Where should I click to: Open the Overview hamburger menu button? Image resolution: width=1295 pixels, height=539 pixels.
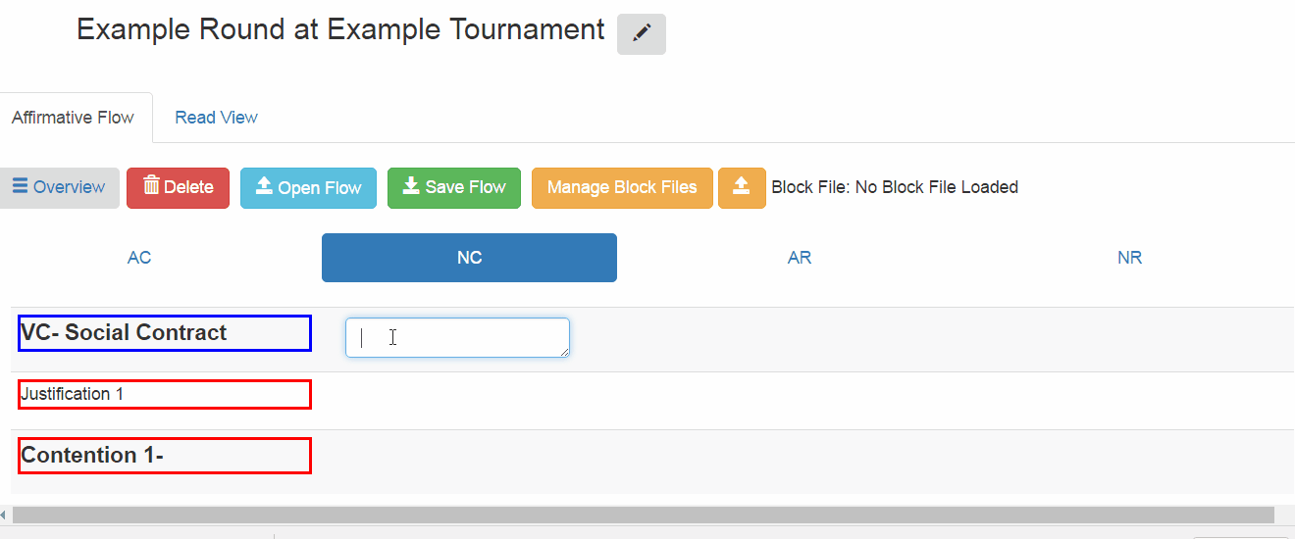pos(59,188)
